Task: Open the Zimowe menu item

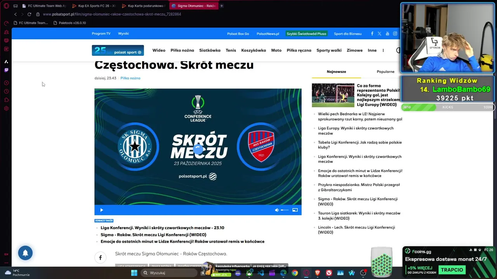Action: click(x=355, y=50)
